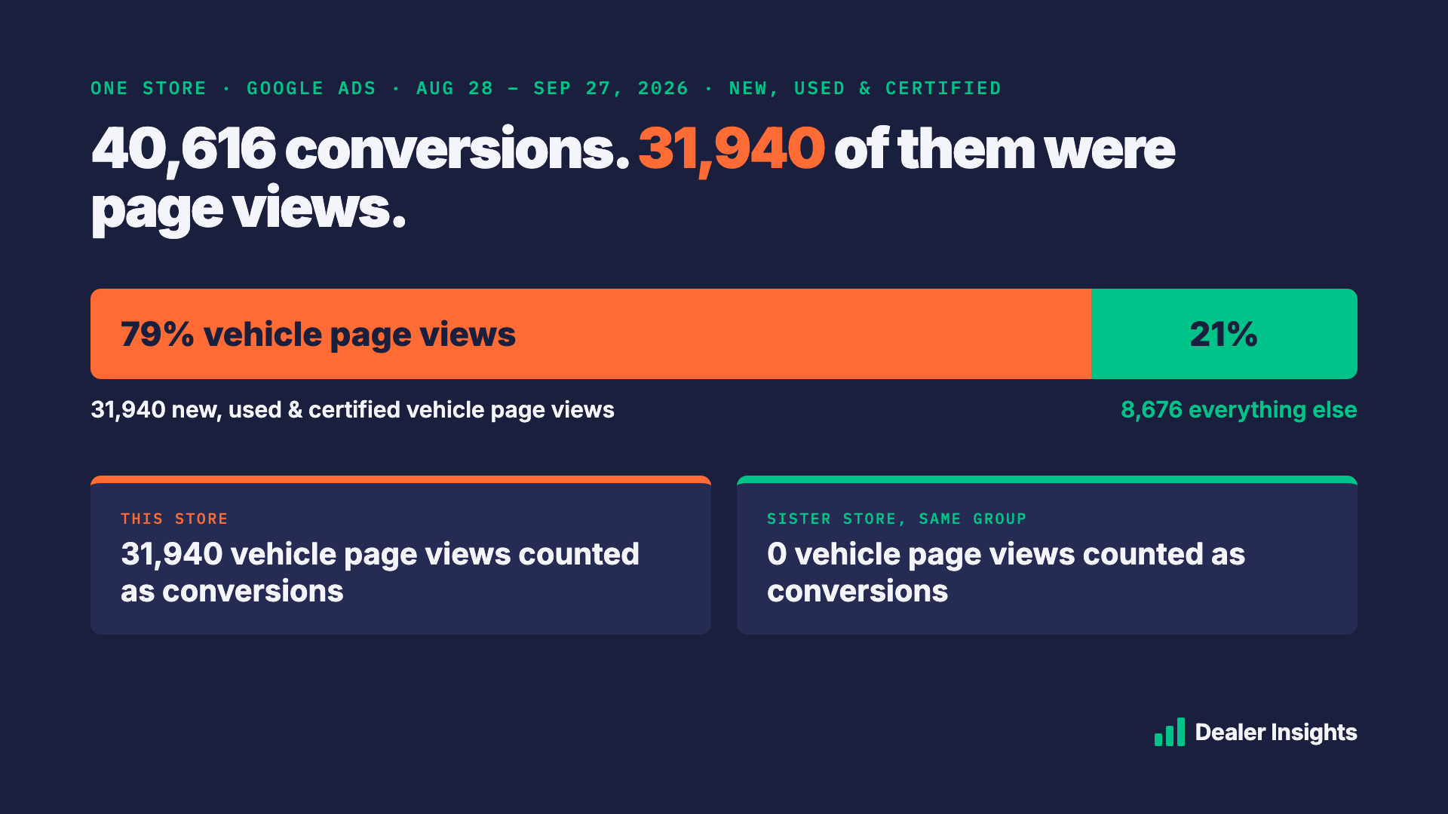Click the AUG 28 – SEP 27, 2026 date range
The width and height of the screenshot is (1448, 814).
[552, 88]
